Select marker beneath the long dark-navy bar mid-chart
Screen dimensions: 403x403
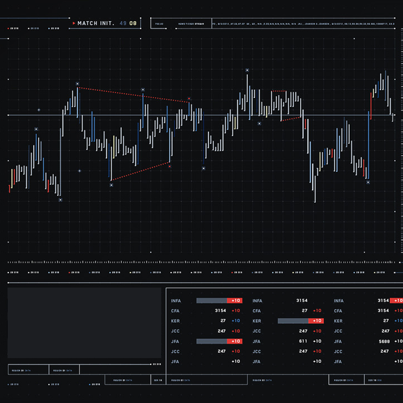coord(203,168)
